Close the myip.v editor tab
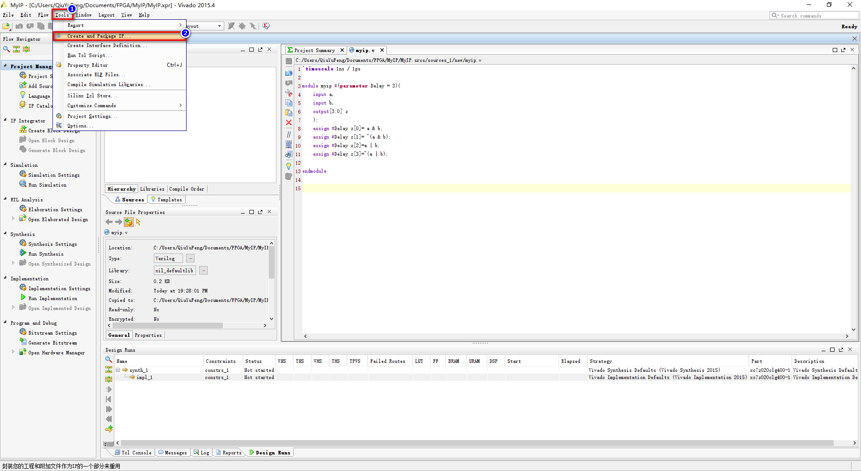This screenshot has height=471, width=861. [382, 50]
